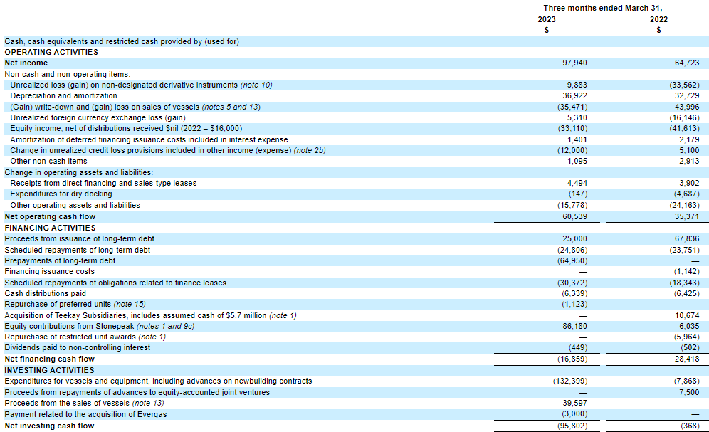
Task: Click the INVESTING ACTIVITIES section heading
Action: tap(48, 369)
